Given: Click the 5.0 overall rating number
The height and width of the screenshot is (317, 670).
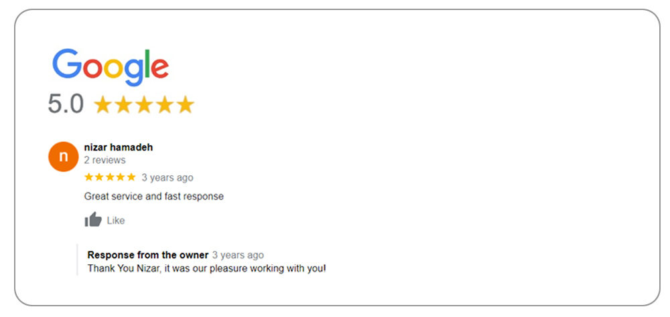Looking at the screenshot, I should coord(66,104).
